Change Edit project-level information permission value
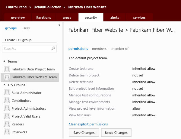The image size is (181, 139). pos(138,89)
